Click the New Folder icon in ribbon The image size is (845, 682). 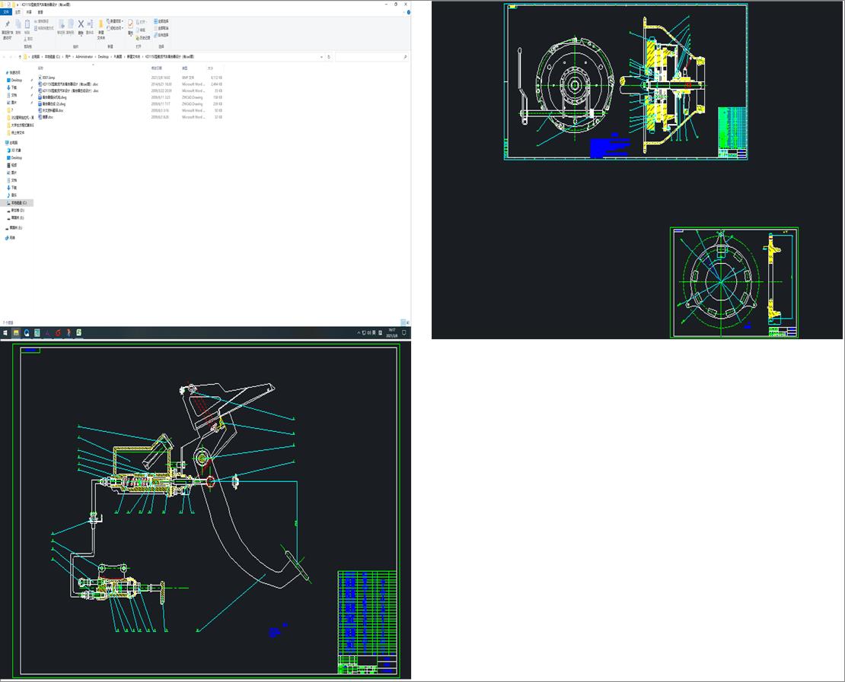pos(100,25)
